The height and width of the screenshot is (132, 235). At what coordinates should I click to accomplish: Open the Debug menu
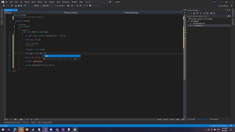click(40, 2)
